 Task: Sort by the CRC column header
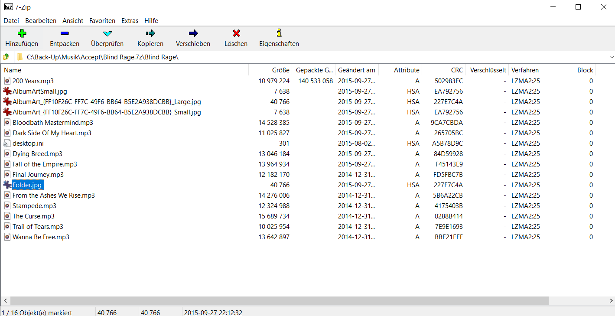[x=444, y=70]
